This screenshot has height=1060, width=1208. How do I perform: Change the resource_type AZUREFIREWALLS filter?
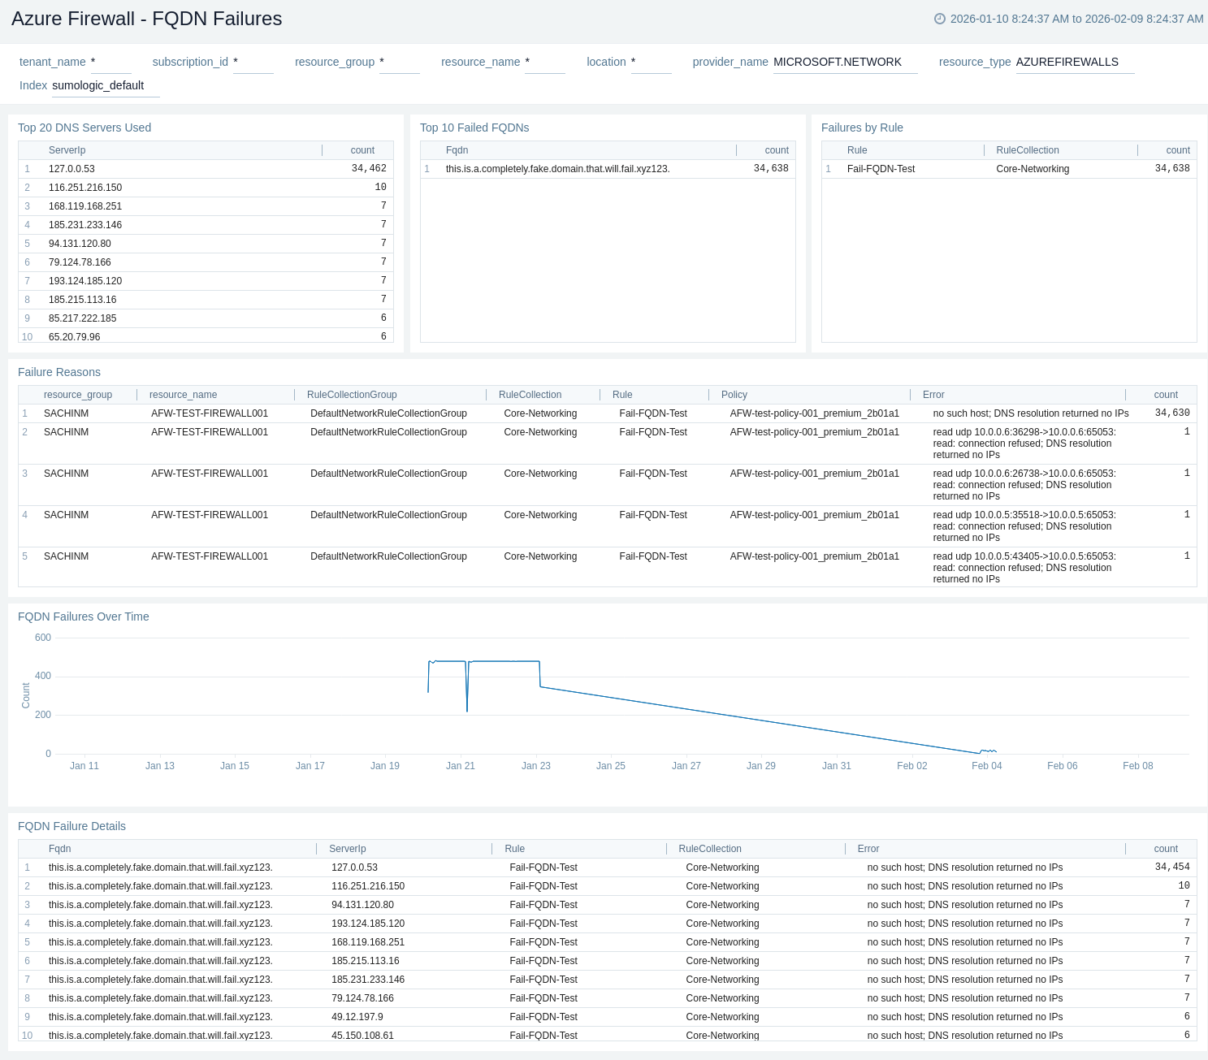pyautogui.click(x=1074, y=63)
